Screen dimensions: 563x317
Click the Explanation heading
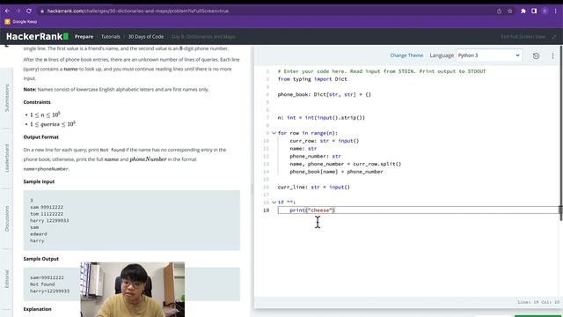(37, 309)
